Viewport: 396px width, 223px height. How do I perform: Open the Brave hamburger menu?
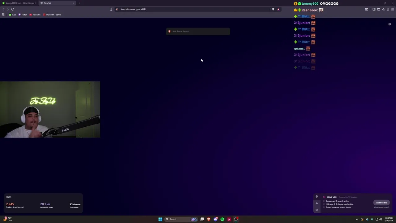tap(393, 9)
